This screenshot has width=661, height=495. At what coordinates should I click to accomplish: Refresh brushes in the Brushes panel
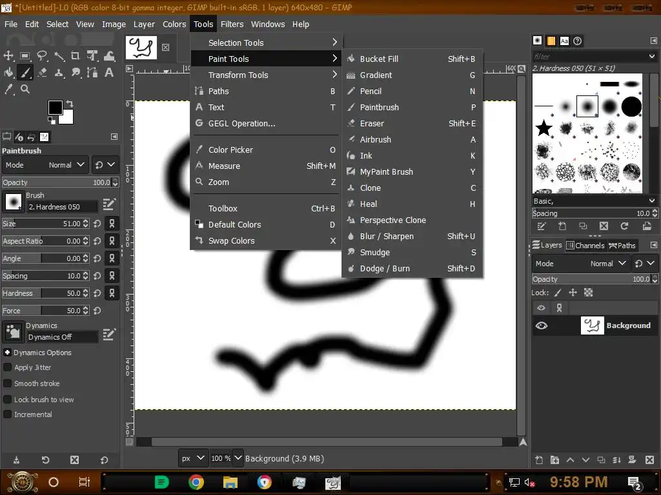click(624, 226)
